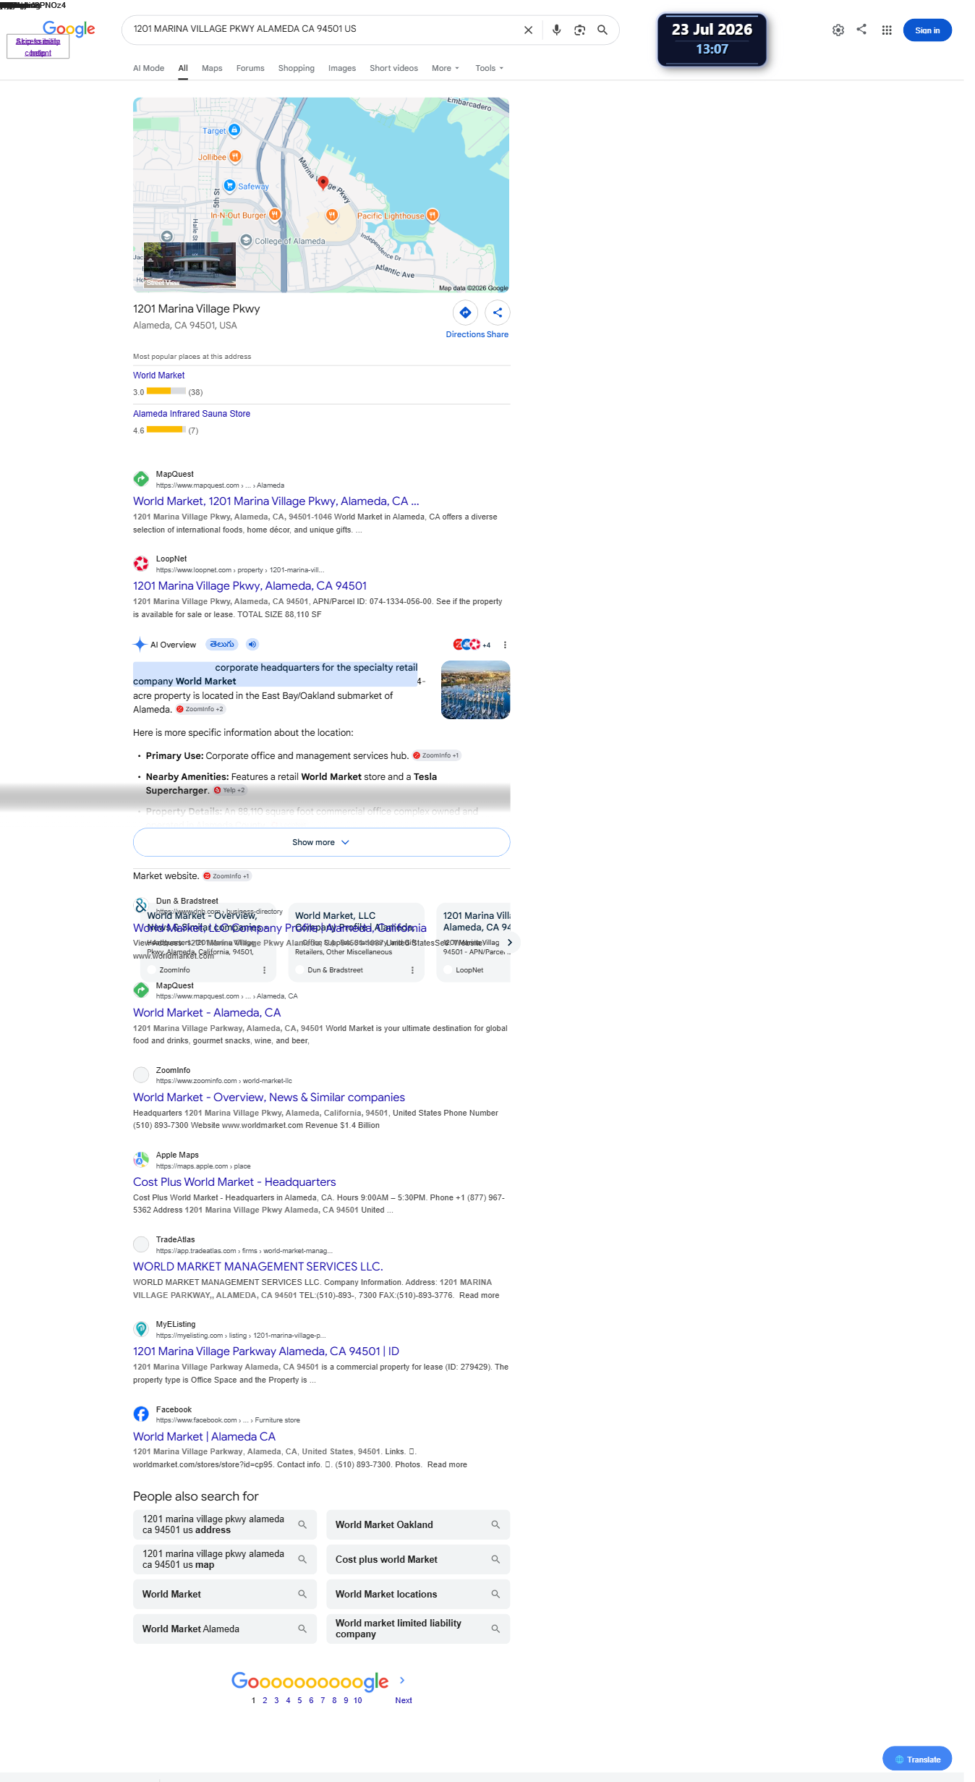Start voice search with the microphone icon

[556, 30]
